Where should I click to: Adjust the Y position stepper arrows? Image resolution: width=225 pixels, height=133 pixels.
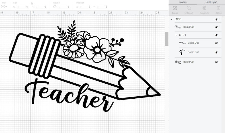click(107, 7)
